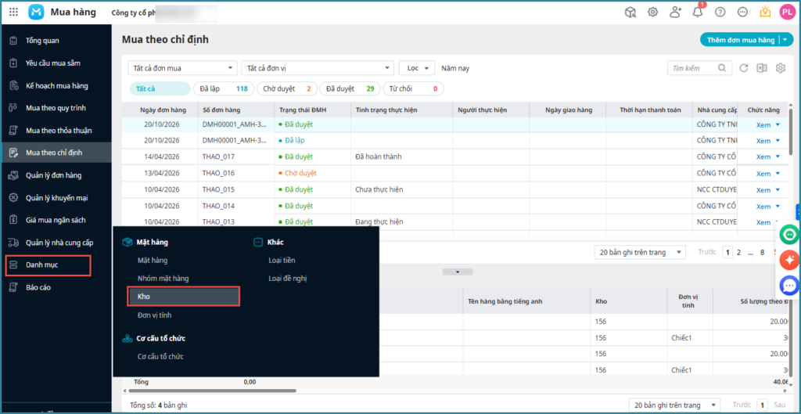Open the top bar settings gear
801x414 pixels.
(652, 12)
